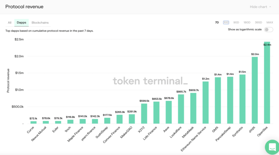The image size is (279, 155).
Task: Select the Euler revenue bar
Action: (58, 122)
